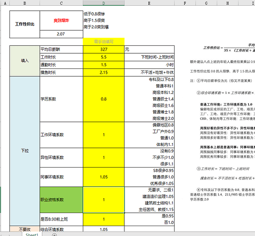The image size is (255, 236).
Task: Select the 摸鱼时长 label cell
Action: coord(62,72)
